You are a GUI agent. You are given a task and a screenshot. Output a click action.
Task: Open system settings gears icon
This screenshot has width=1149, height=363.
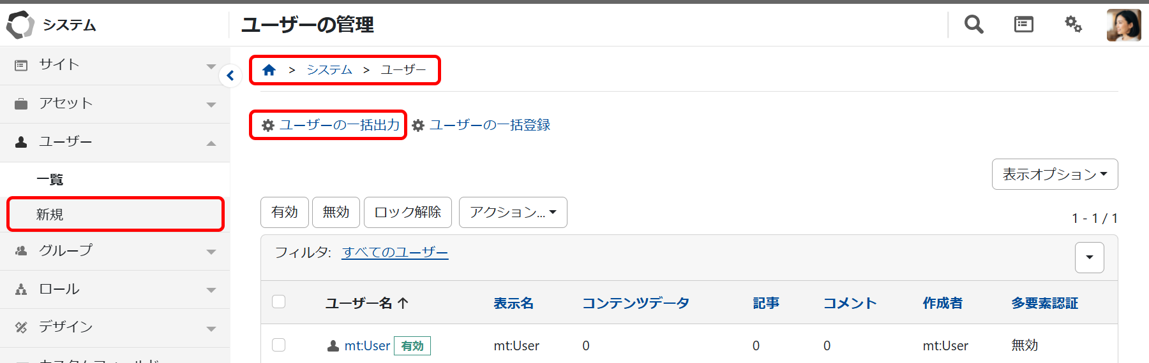(x=1073, y=25)
